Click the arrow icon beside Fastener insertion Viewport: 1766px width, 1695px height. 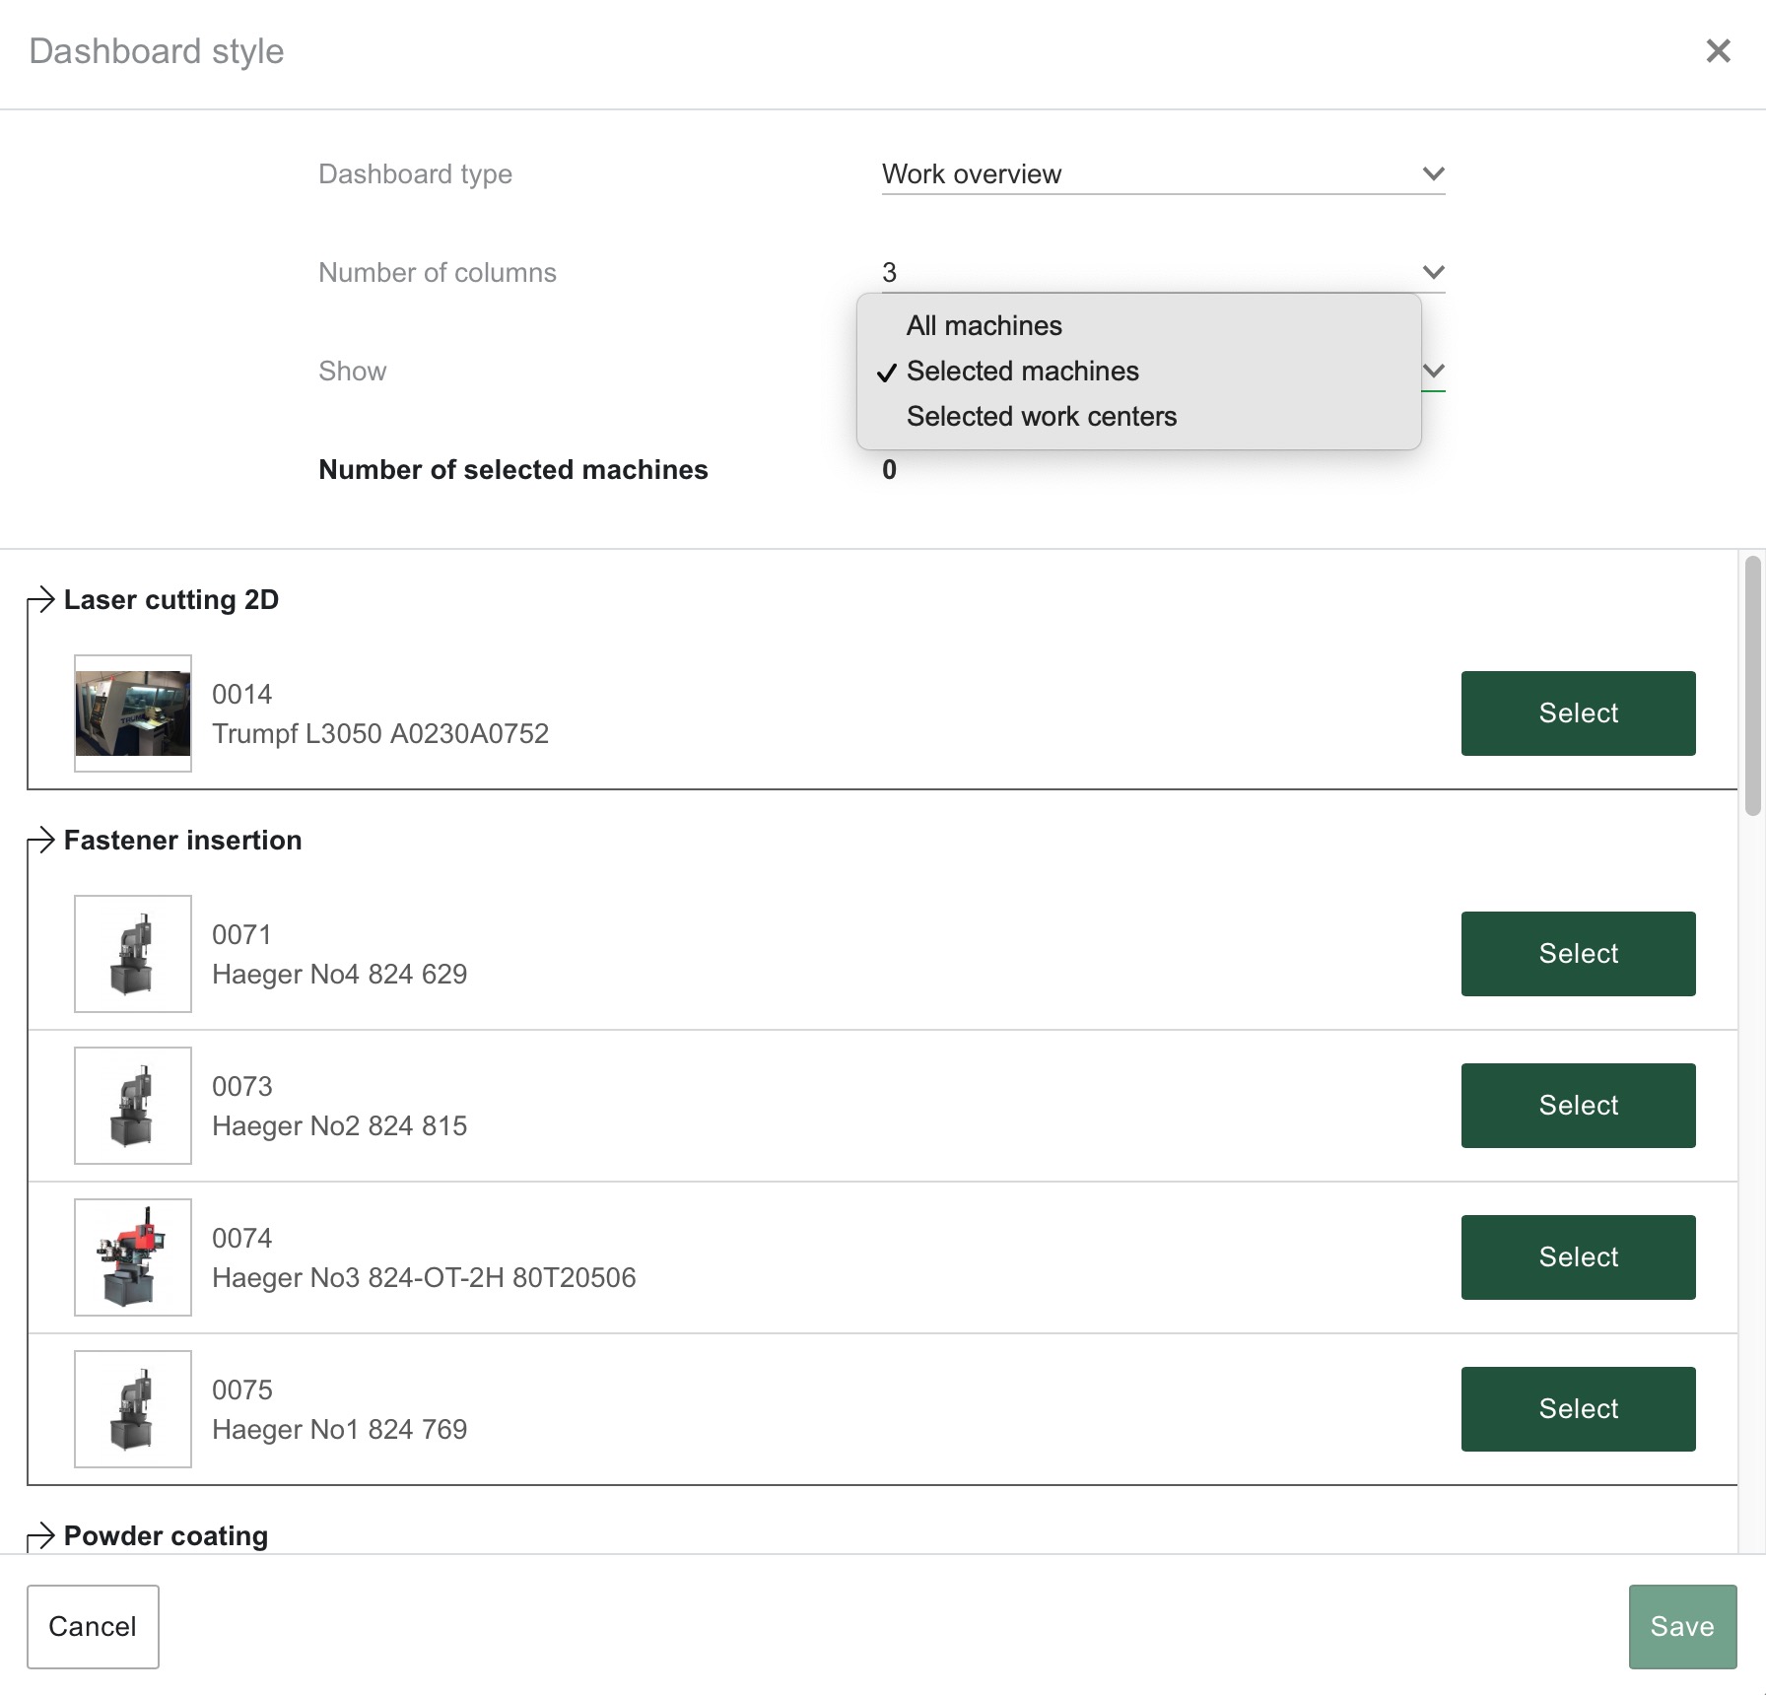pyautogui.click(x=41, y=842)
